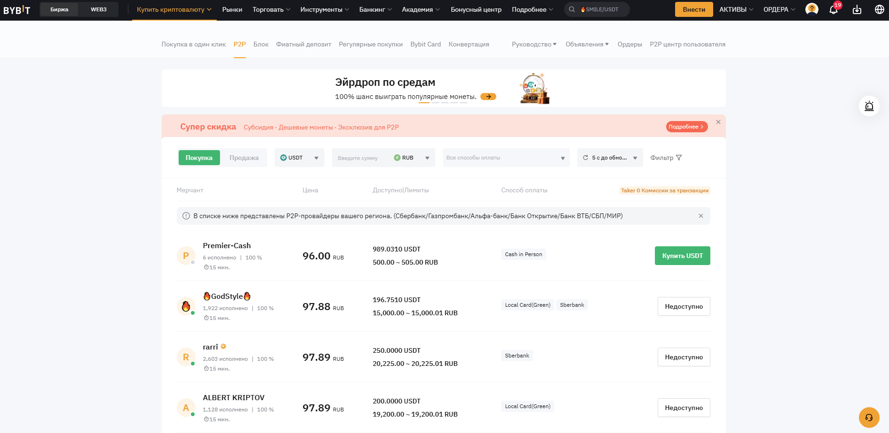Viewport: 889px width, 433px height.
Task: Open P2P центр пользователя link
Action: pyautogui.click(x=688, y=44)
